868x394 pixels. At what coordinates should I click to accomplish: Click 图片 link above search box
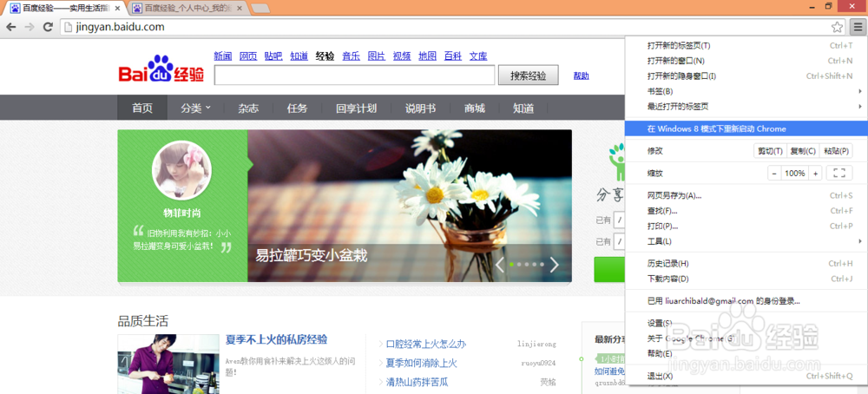377,56
